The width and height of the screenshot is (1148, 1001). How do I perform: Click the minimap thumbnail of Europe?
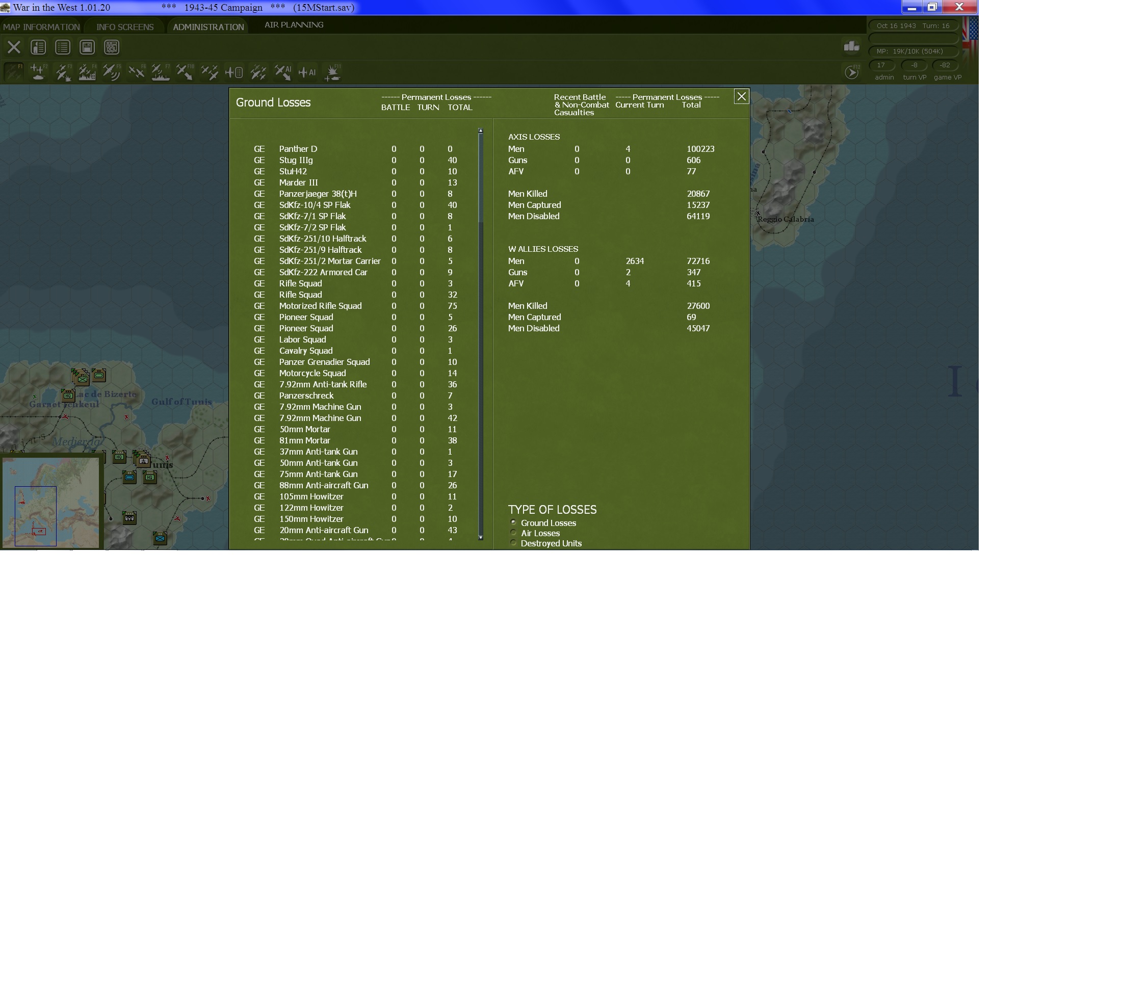pyautogui.click(x=51, y=503)
